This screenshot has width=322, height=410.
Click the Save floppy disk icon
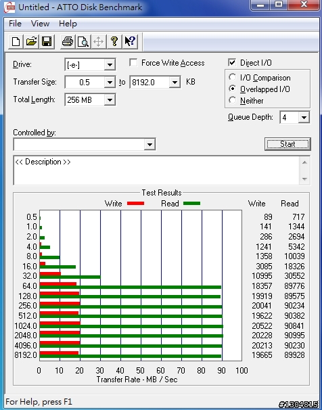point(47,41)
